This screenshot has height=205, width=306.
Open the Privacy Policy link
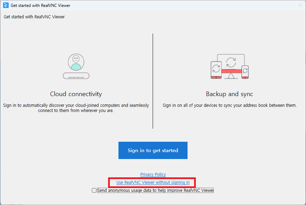point(153,175)
